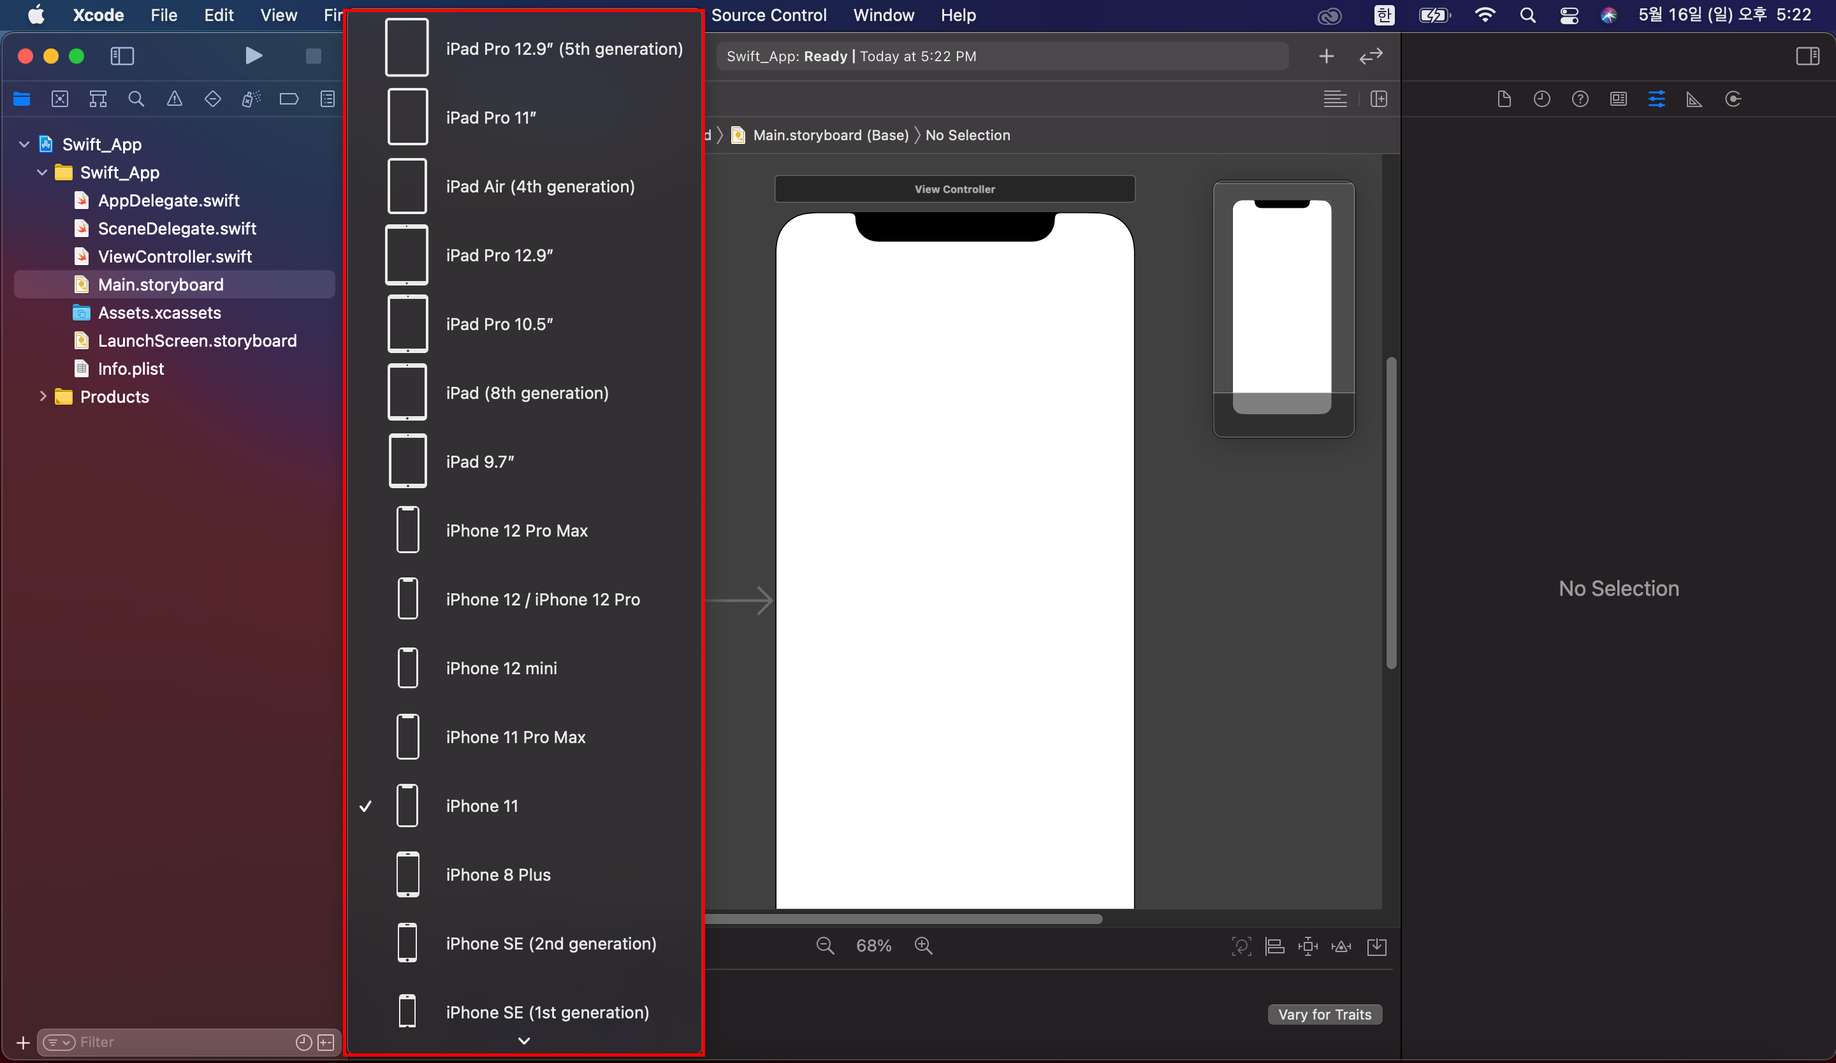Image resolution: width=1836 pixels, height=1063 pixels.
Task: Click the Library plus button
Action: (1326, 56)
